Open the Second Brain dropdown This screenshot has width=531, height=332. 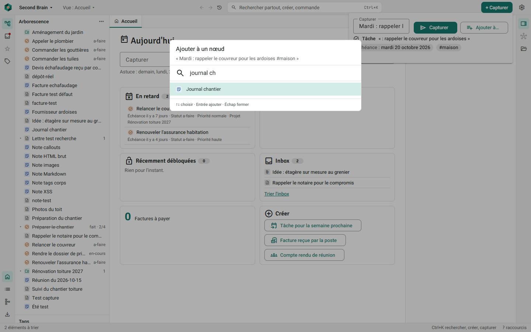(36, 7)
